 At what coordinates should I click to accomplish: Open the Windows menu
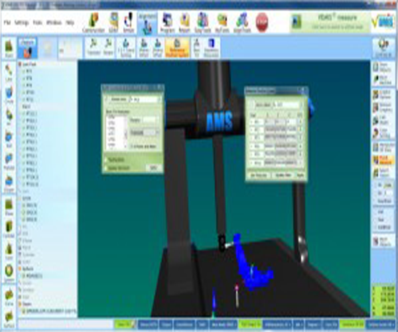[x=54, y=23]
